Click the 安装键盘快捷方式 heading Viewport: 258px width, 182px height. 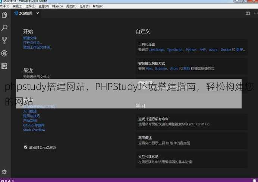click(x=151, y=63)
